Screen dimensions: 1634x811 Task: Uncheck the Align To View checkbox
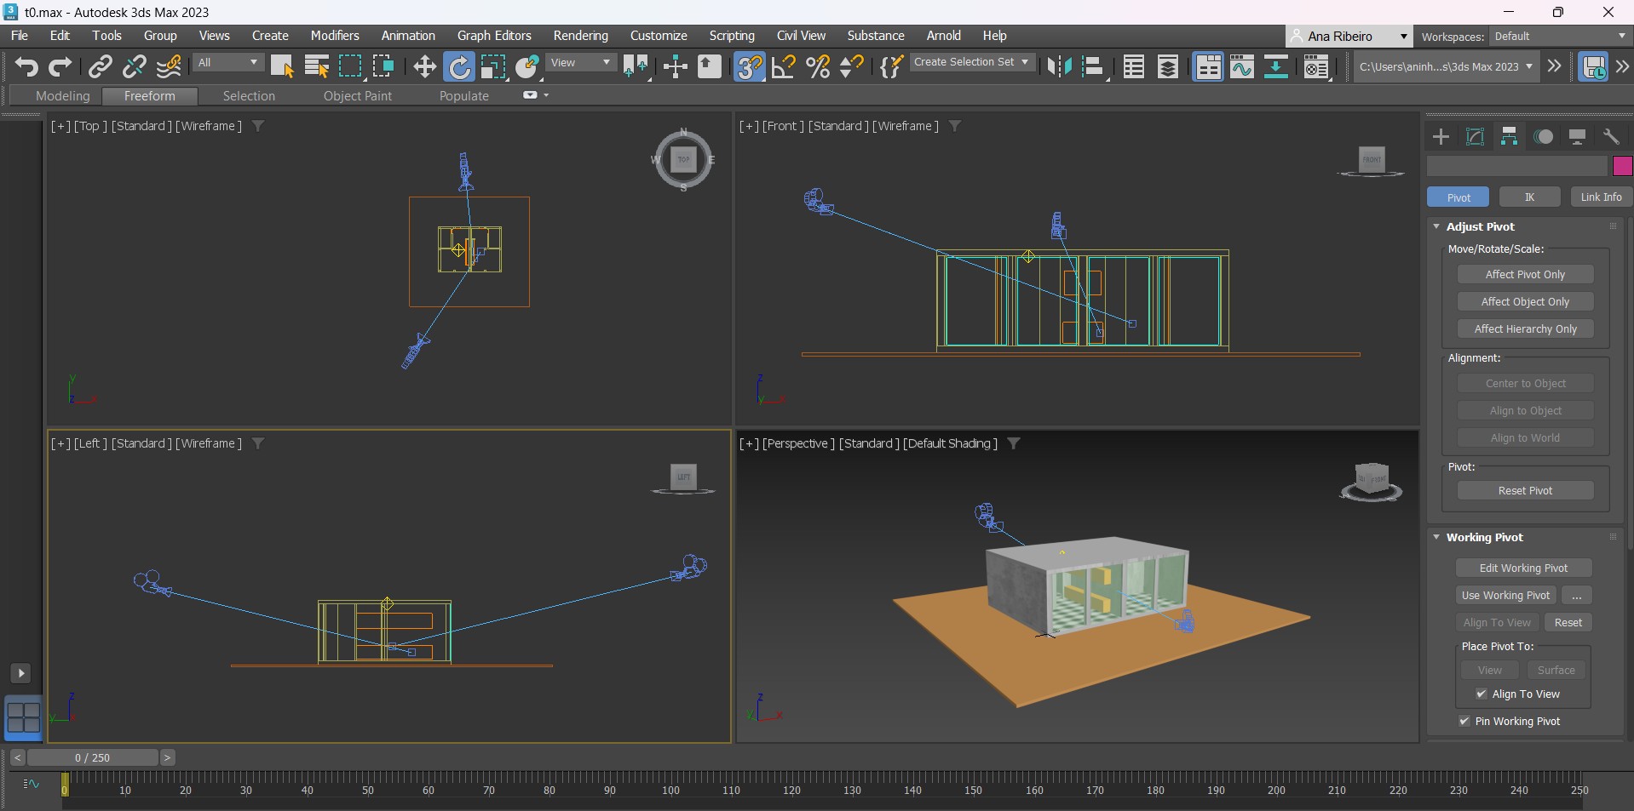click(1482, 694)
